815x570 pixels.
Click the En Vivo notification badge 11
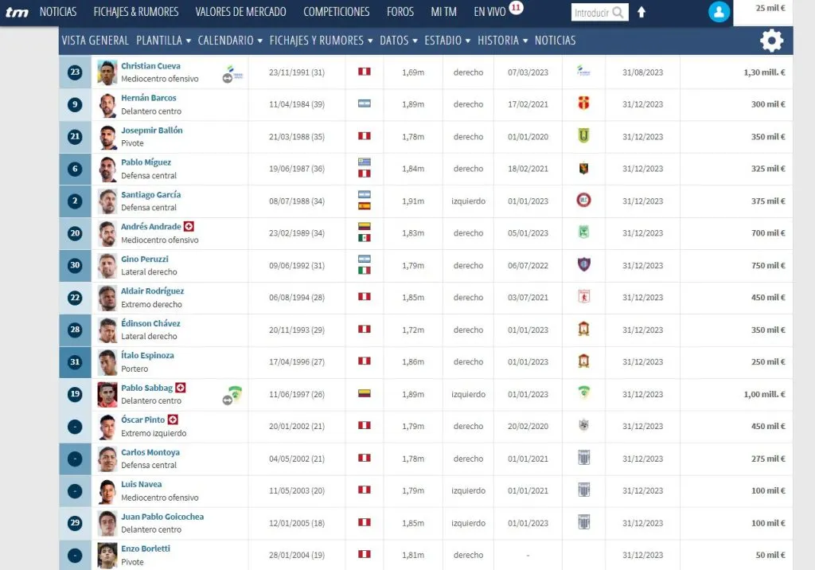click(516, 8)
